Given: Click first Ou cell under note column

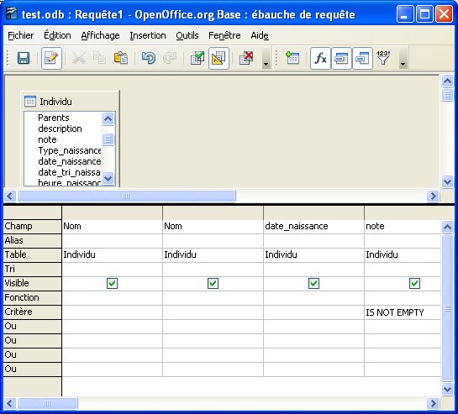Looking at the screenshot, I should (403, 327).
